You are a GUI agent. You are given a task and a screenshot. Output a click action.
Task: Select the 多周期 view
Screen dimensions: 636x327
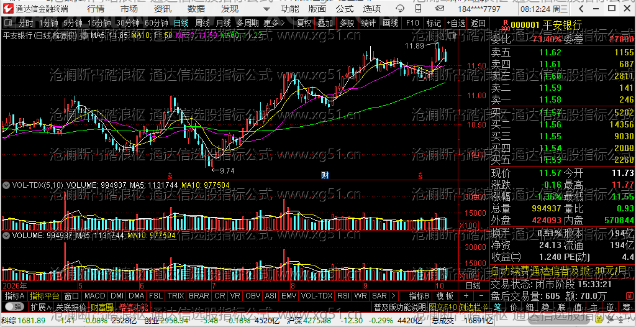point(247,23)
